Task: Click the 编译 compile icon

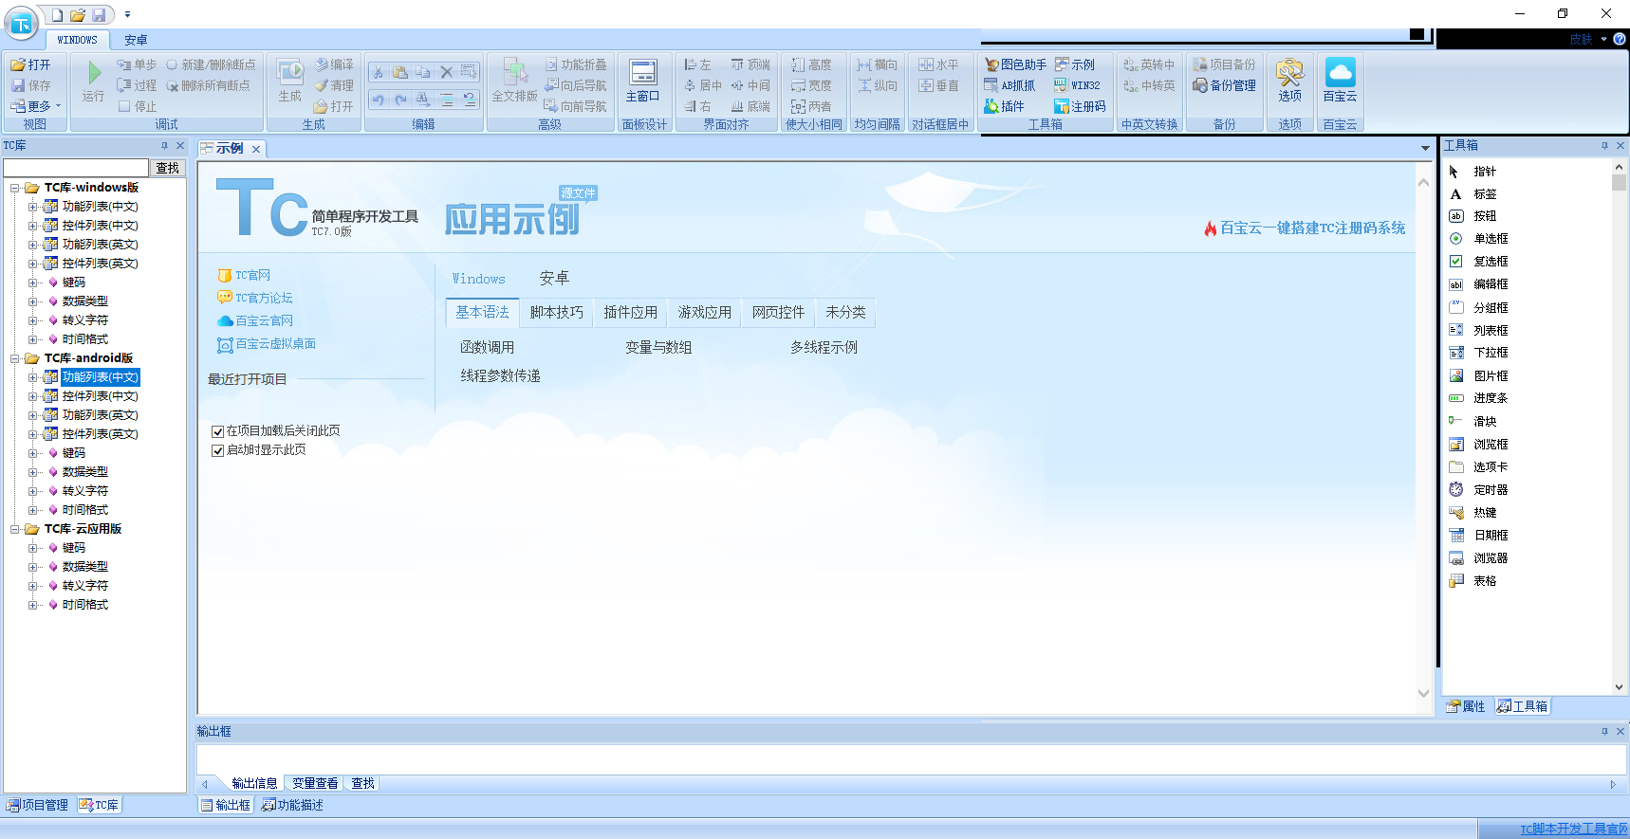Action: click(x=334, y=64)
